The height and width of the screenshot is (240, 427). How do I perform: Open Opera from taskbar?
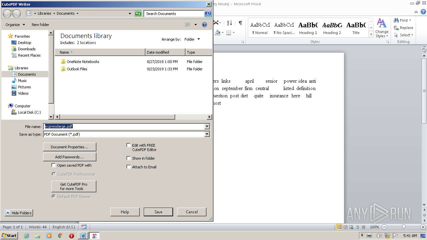[x=72, y=236]
